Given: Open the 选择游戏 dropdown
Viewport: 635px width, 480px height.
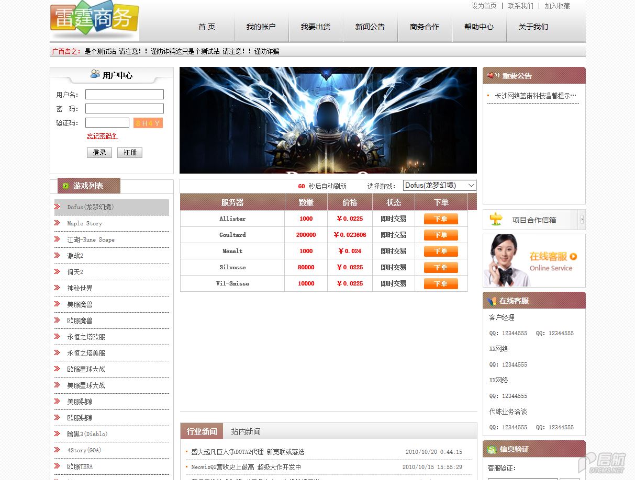Looking at the screenshot, I should pyautogui.click(x=440, y=186).
